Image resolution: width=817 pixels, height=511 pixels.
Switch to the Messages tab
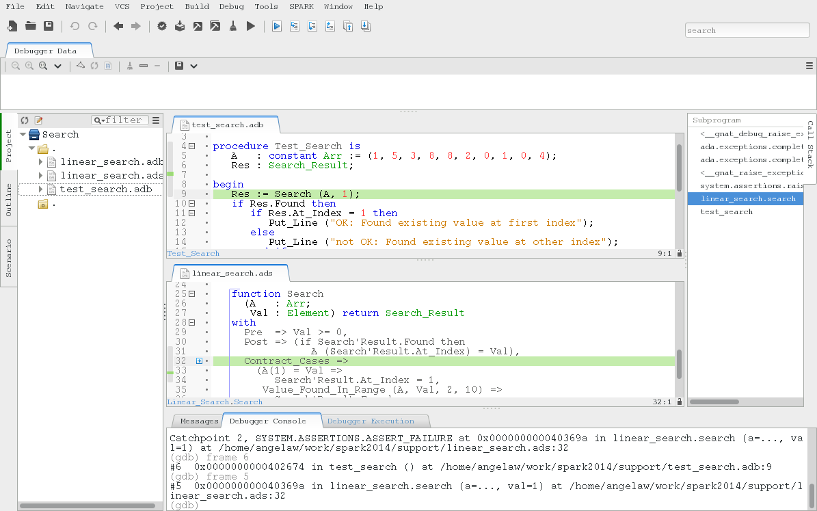(199, 421)
